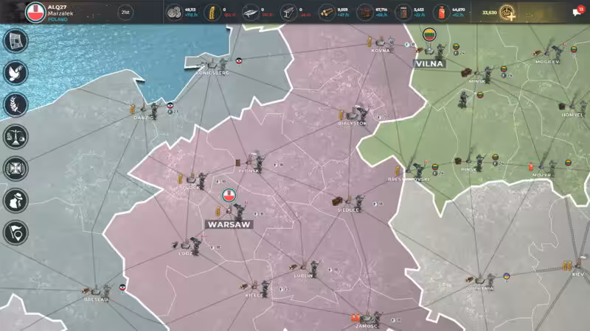Select the army unit at Siedlce
The height and width of the screenshot is (331, 590).
(358, 203)
